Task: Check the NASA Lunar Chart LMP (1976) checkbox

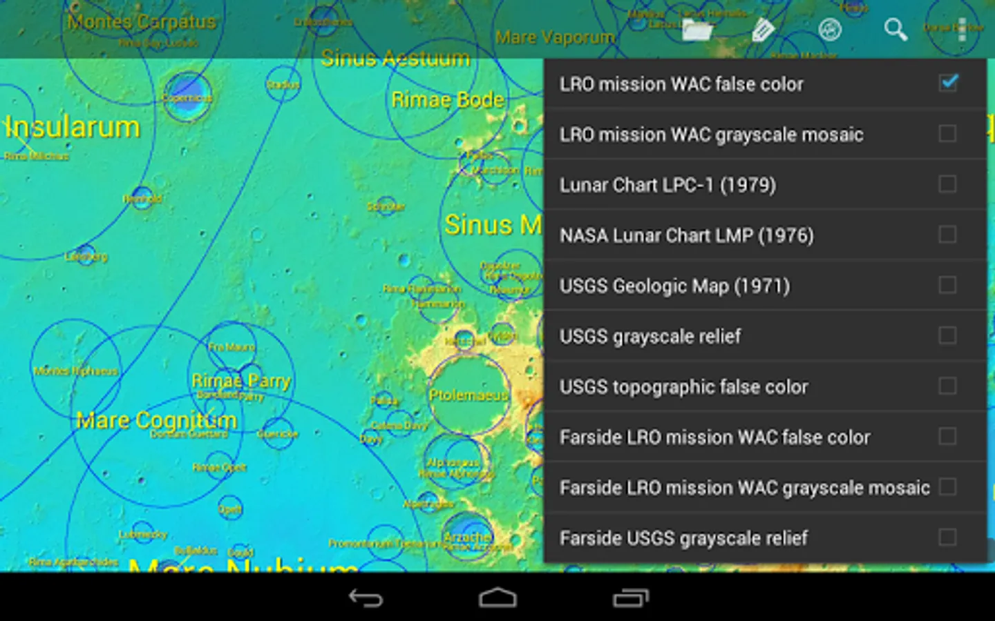Action: pos(948,234)
